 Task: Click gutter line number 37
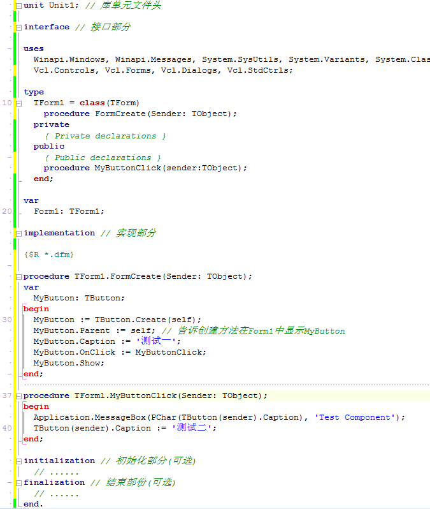(x=7, y=395)
